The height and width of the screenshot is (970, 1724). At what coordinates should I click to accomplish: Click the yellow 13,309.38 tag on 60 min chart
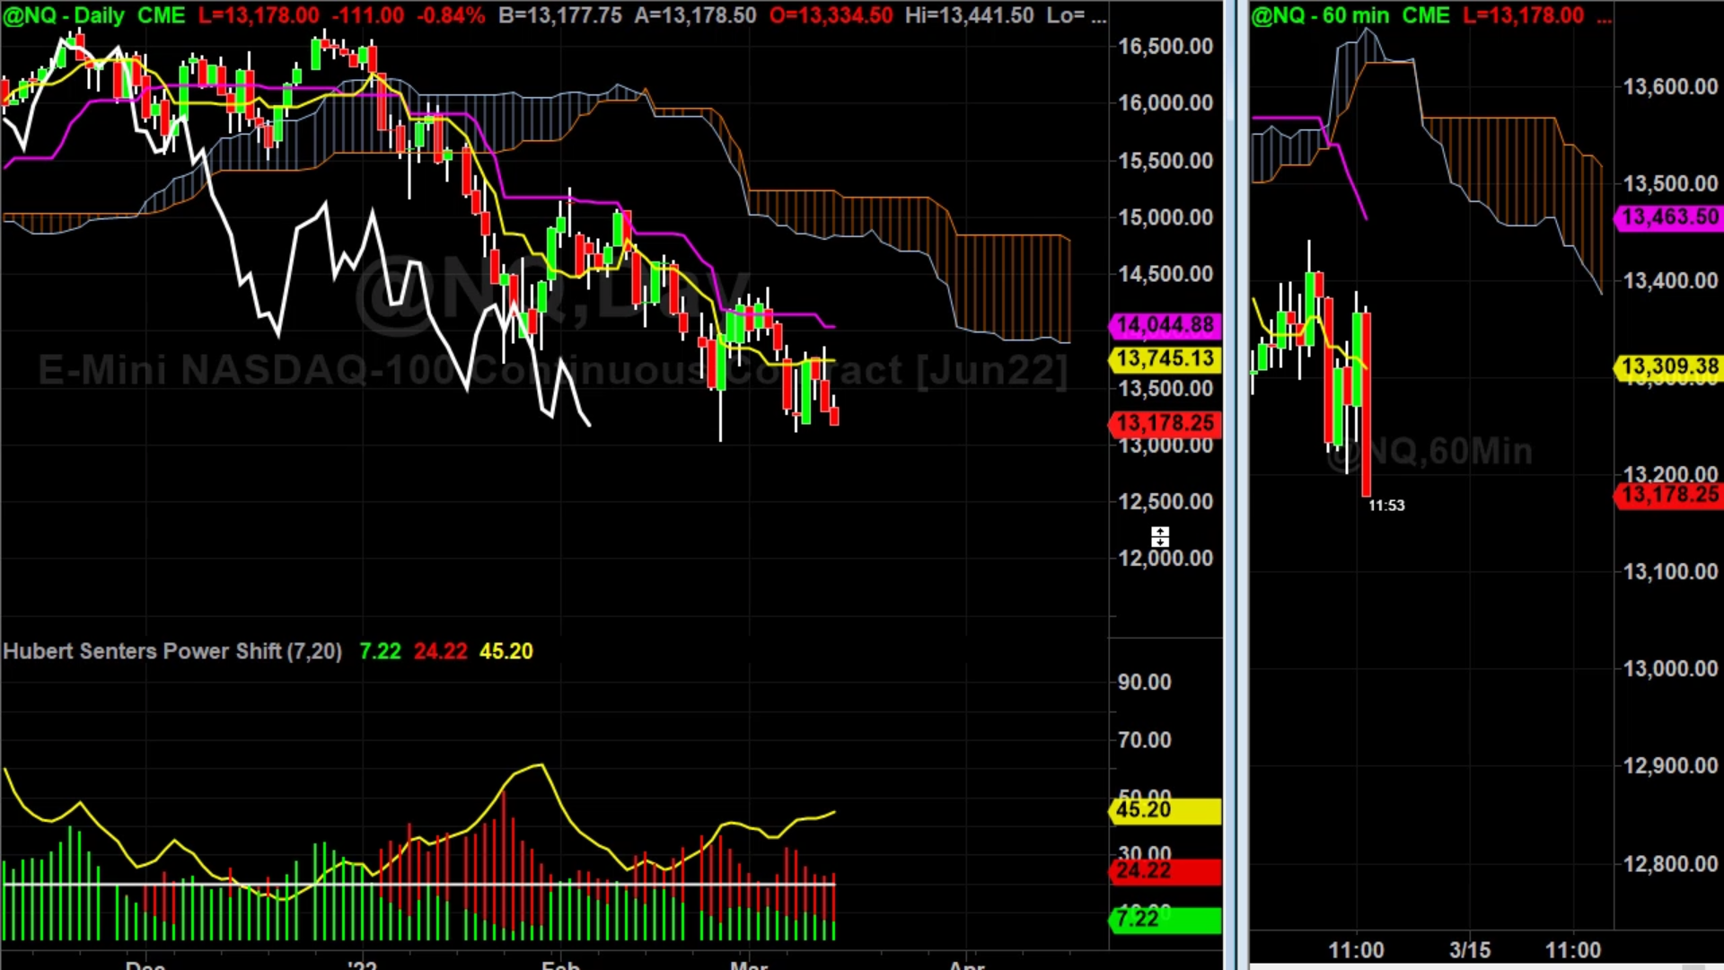(1669, 366)
